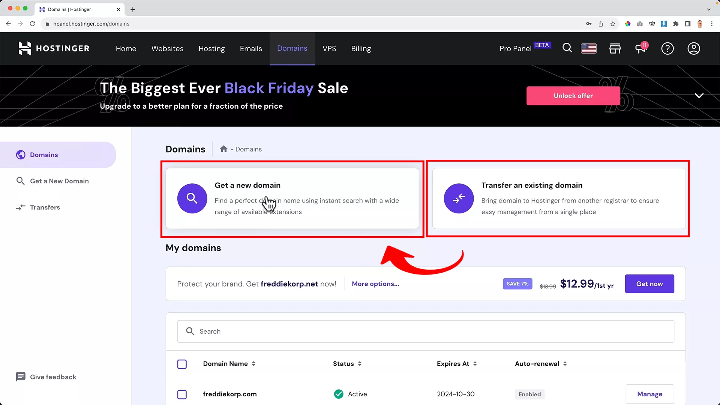Image resolution: width=720 pixels, height=405 pixels.
Task: Click purple transfer arrows icon in card
Action: 459,198
